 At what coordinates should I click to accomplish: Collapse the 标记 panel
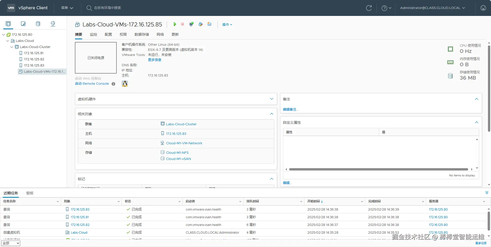click(272, 179)
